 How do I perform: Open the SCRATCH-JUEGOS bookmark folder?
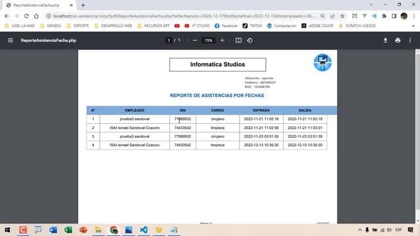(x=357, y=26)
